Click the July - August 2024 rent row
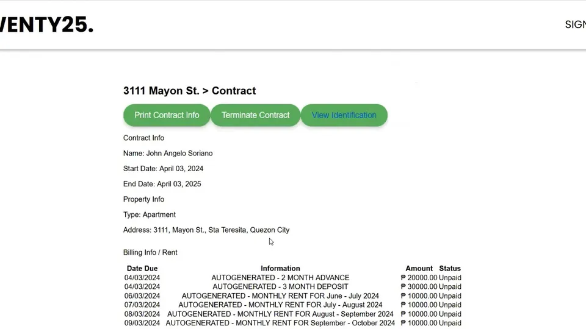This screenshot has width=586, height=329. pyautogui.click(x=292, y=305)
